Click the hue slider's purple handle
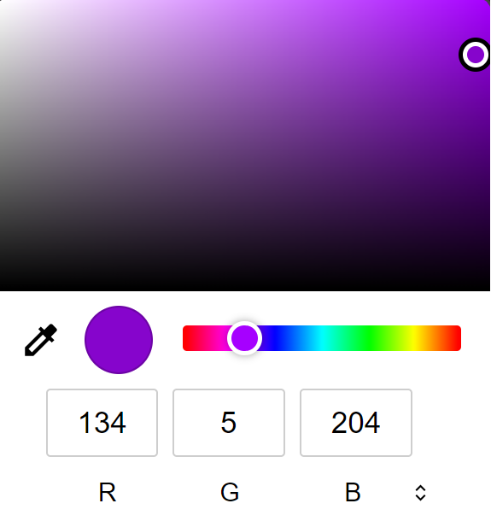The height and width of the screenshot is (521, 491). click(244, 338)
